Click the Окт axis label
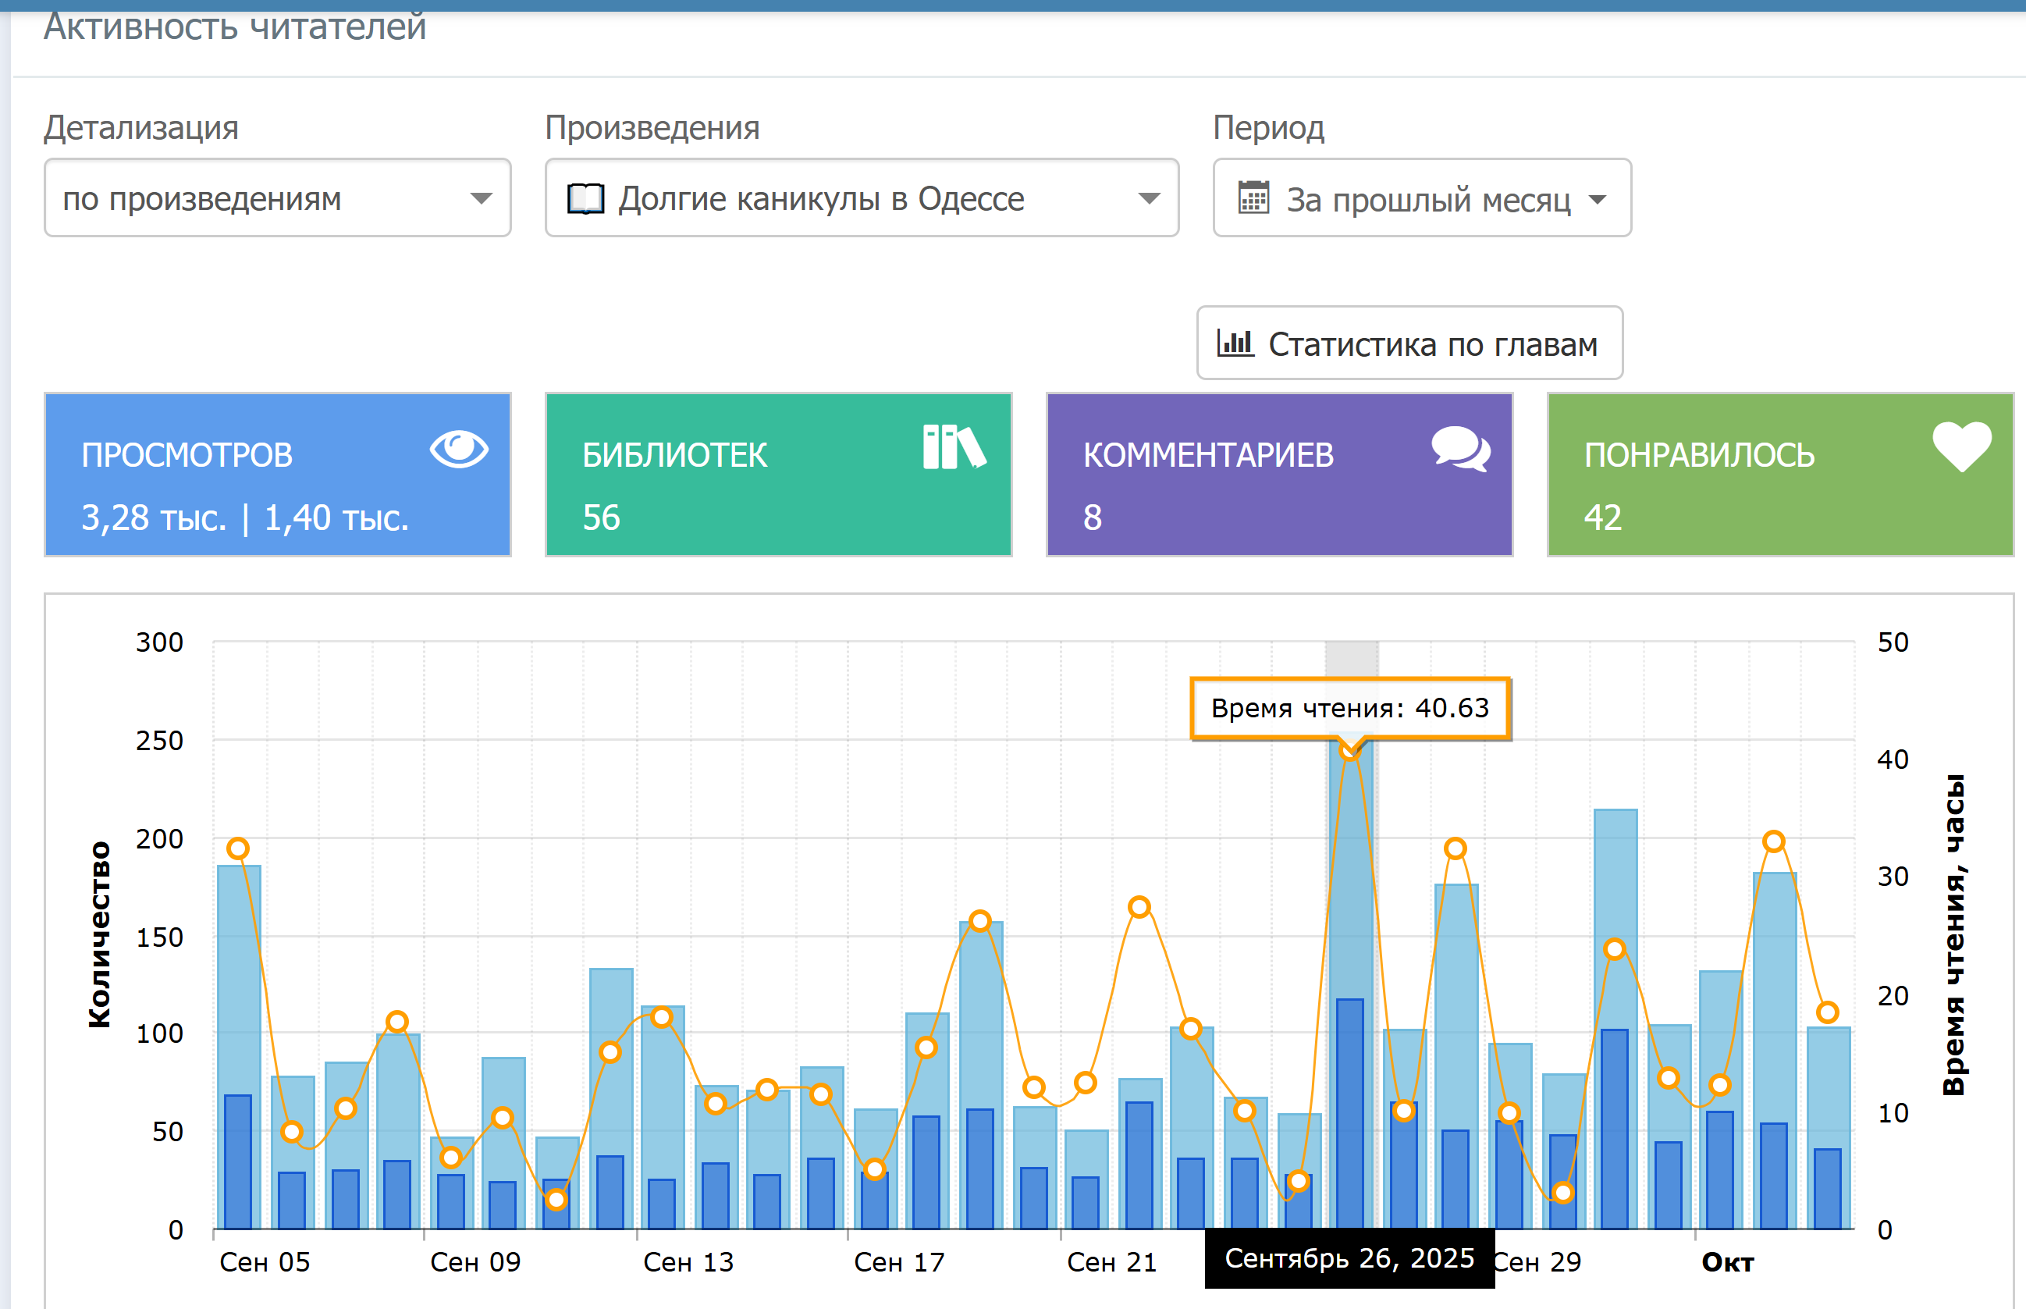This screenshot has width=2026, height=1309. (x=1727, y=1262)
